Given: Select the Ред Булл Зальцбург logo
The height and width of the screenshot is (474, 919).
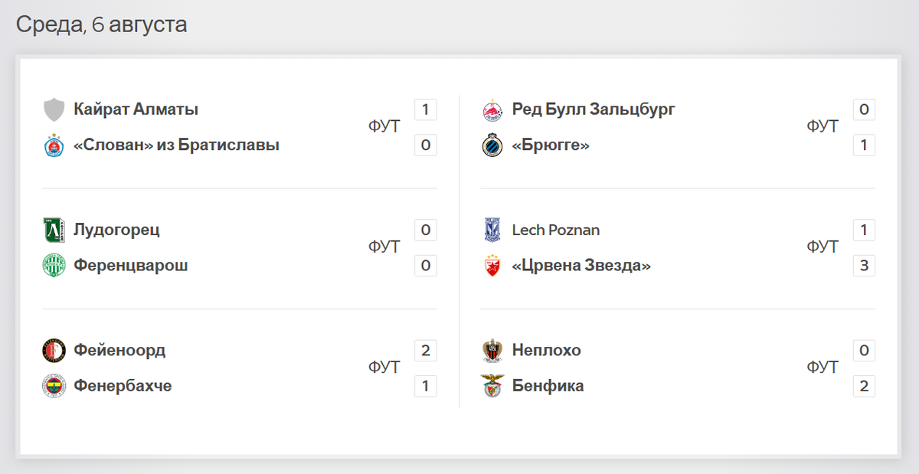Looking at the screenshot, I should 492,110.
